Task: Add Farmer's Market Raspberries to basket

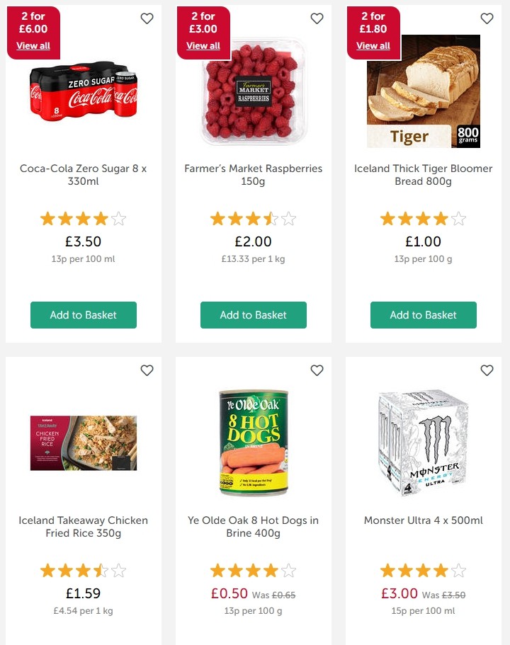Action: click(x=253, y=315)
